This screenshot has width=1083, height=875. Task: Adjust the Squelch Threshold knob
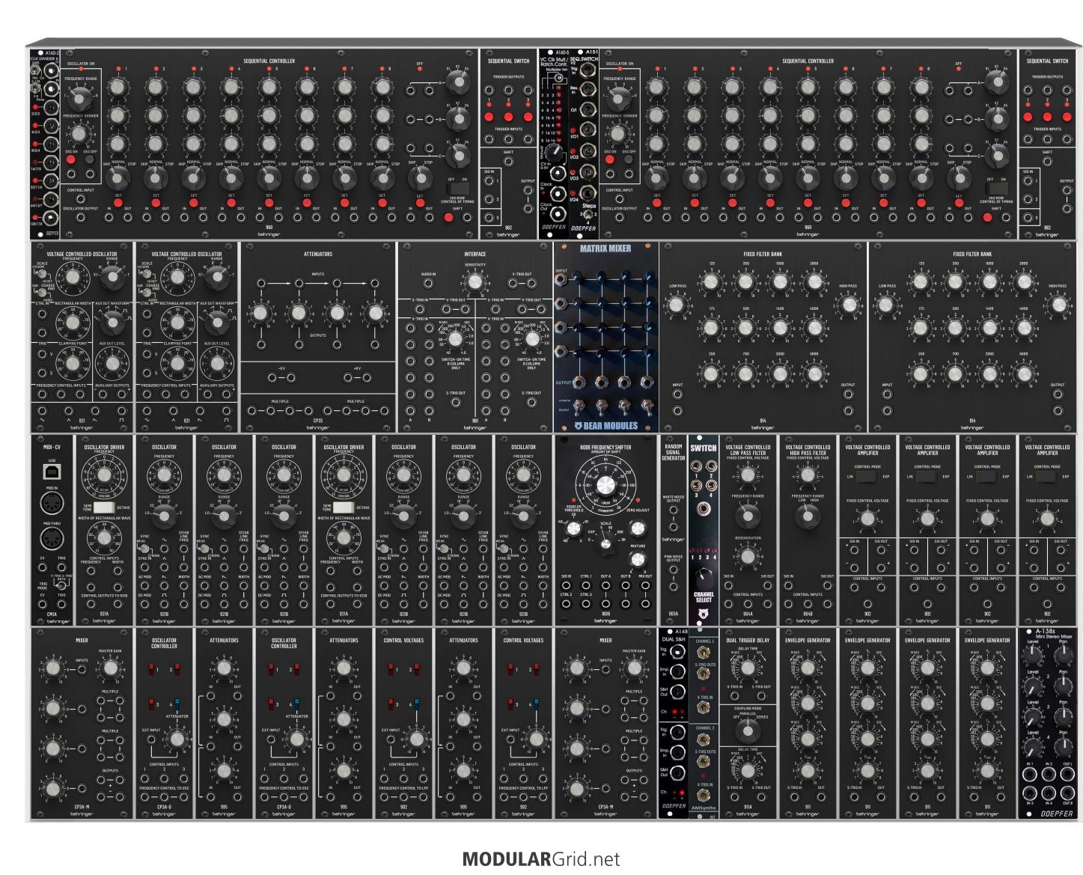tap(573, 528)
